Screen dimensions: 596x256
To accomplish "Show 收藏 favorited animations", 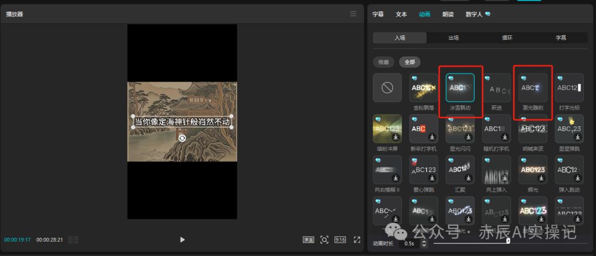I will (x=384, y=62).
